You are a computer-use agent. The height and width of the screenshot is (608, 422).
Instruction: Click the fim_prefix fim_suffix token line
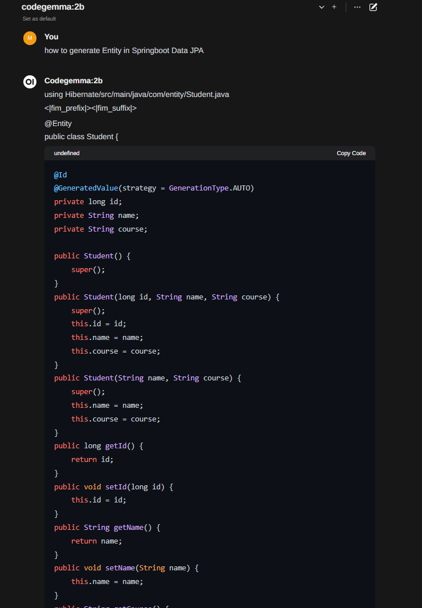pos(91,108)
